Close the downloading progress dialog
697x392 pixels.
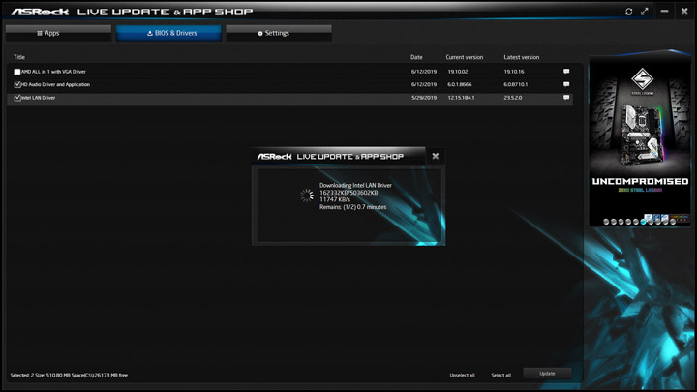point(436,156)
